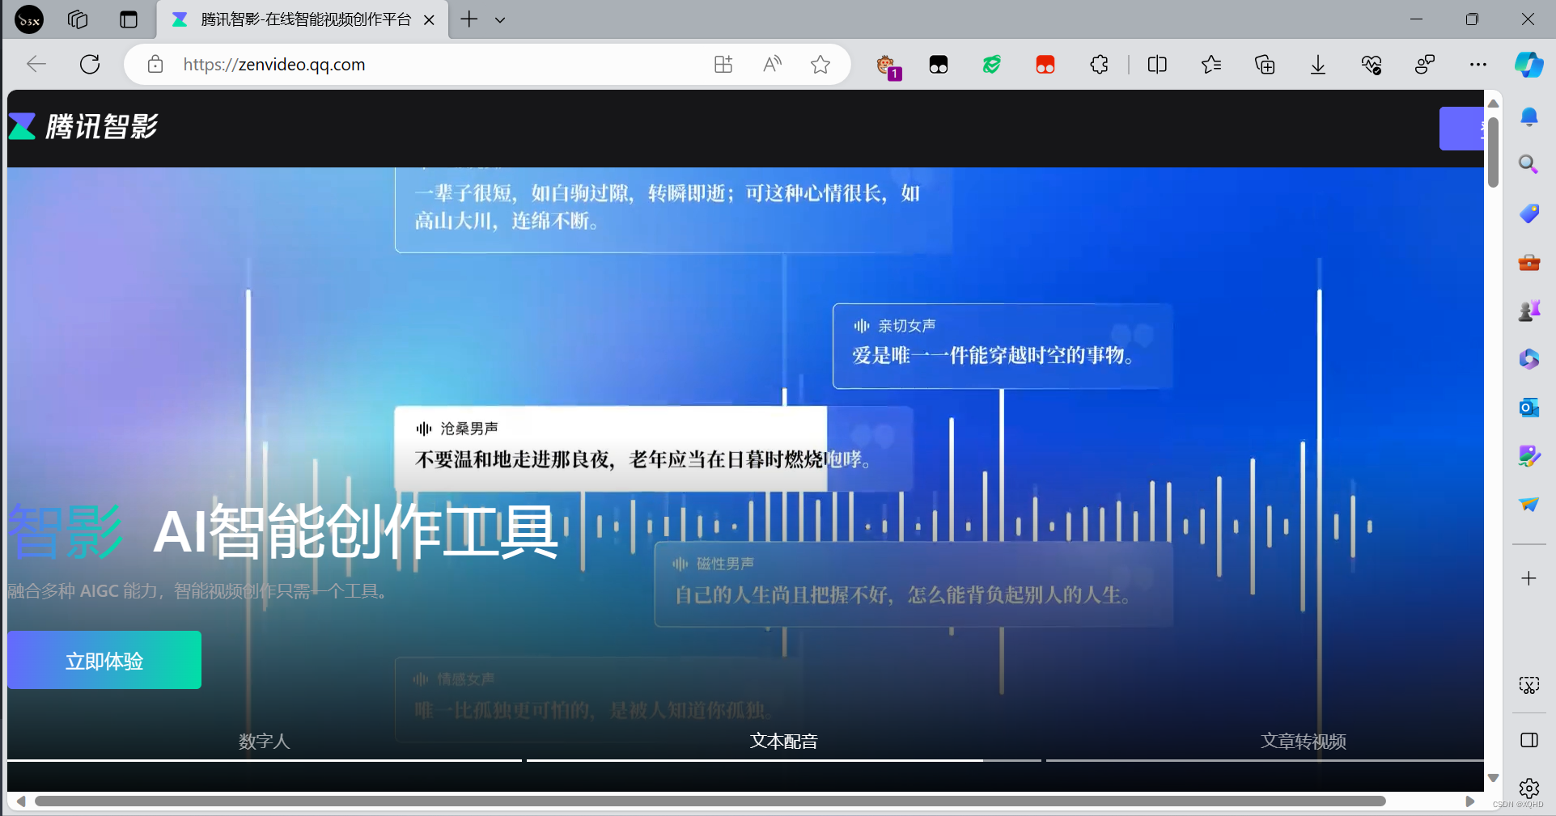Close the 腾讯智影 browser tab
Screen dimensions: 1556x816
pos(430,19)
